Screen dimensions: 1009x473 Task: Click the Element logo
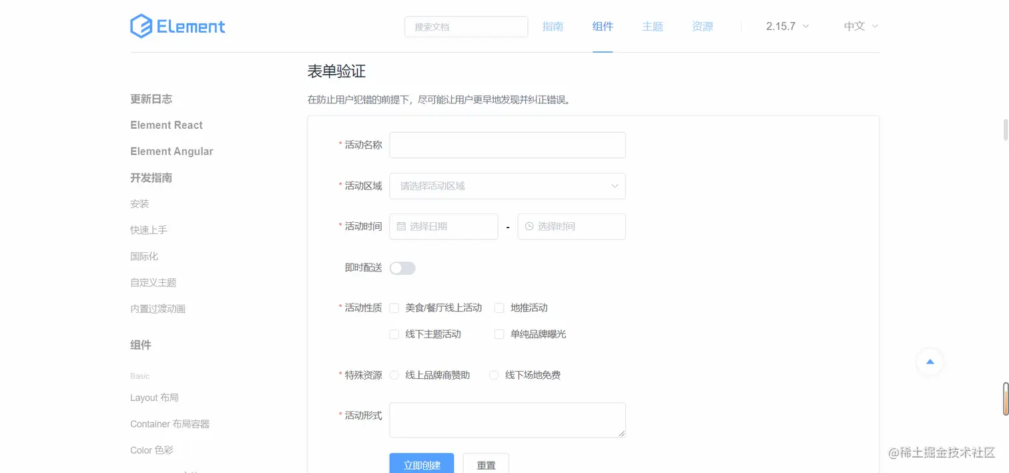point(178,26)
